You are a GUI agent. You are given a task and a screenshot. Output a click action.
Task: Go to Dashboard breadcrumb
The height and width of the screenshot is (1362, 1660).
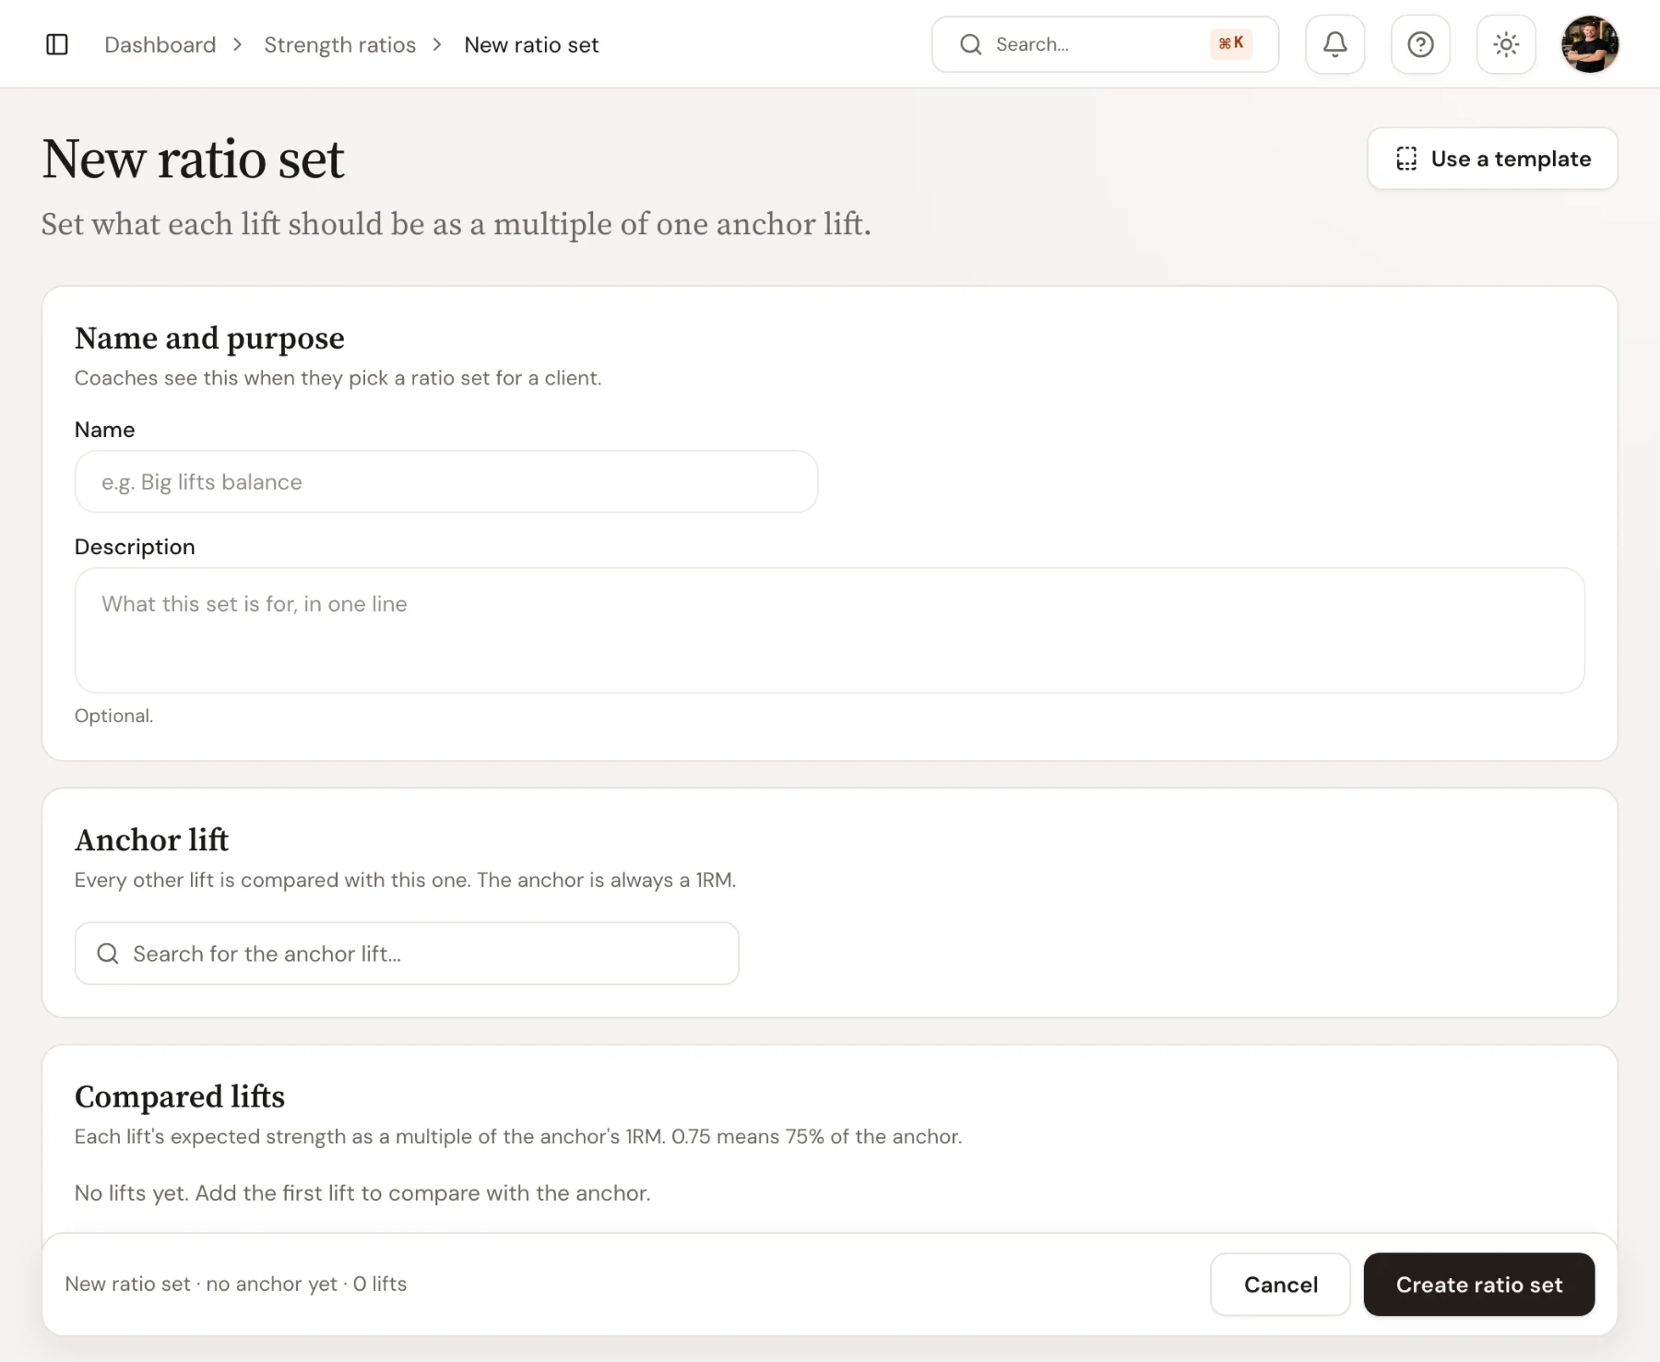pos(160,44)
